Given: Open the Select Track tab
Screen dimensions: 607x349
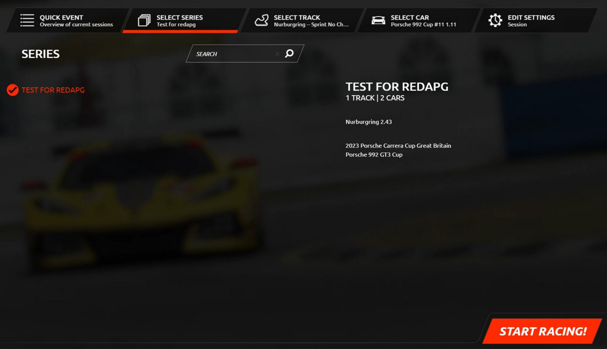Looking at the screenshot, I should pyautogui.click(x=301, y=20).
